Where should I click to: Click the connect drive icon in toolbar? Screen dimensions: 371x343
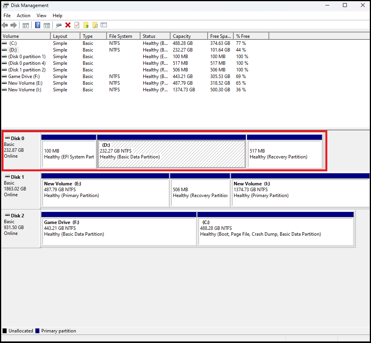(x=59, y=25)
